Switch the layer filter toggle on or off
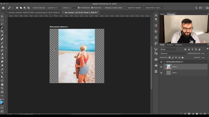The width and height of the screenshot is (209, 117). (208, 49)
